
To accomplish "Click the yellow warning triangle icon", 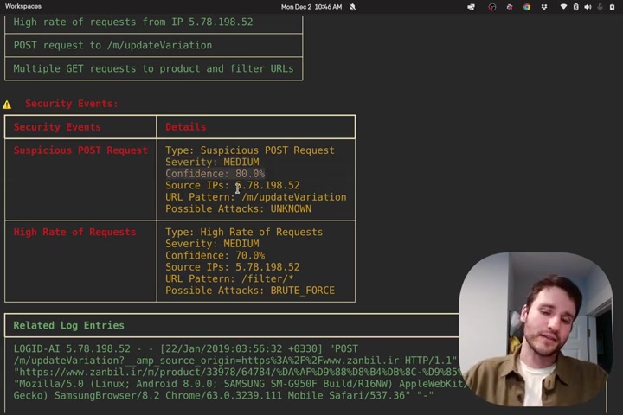I will 7,105.
